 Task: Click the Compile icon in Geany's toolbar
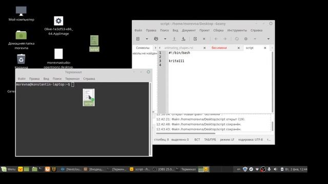(x=237, y=39)
